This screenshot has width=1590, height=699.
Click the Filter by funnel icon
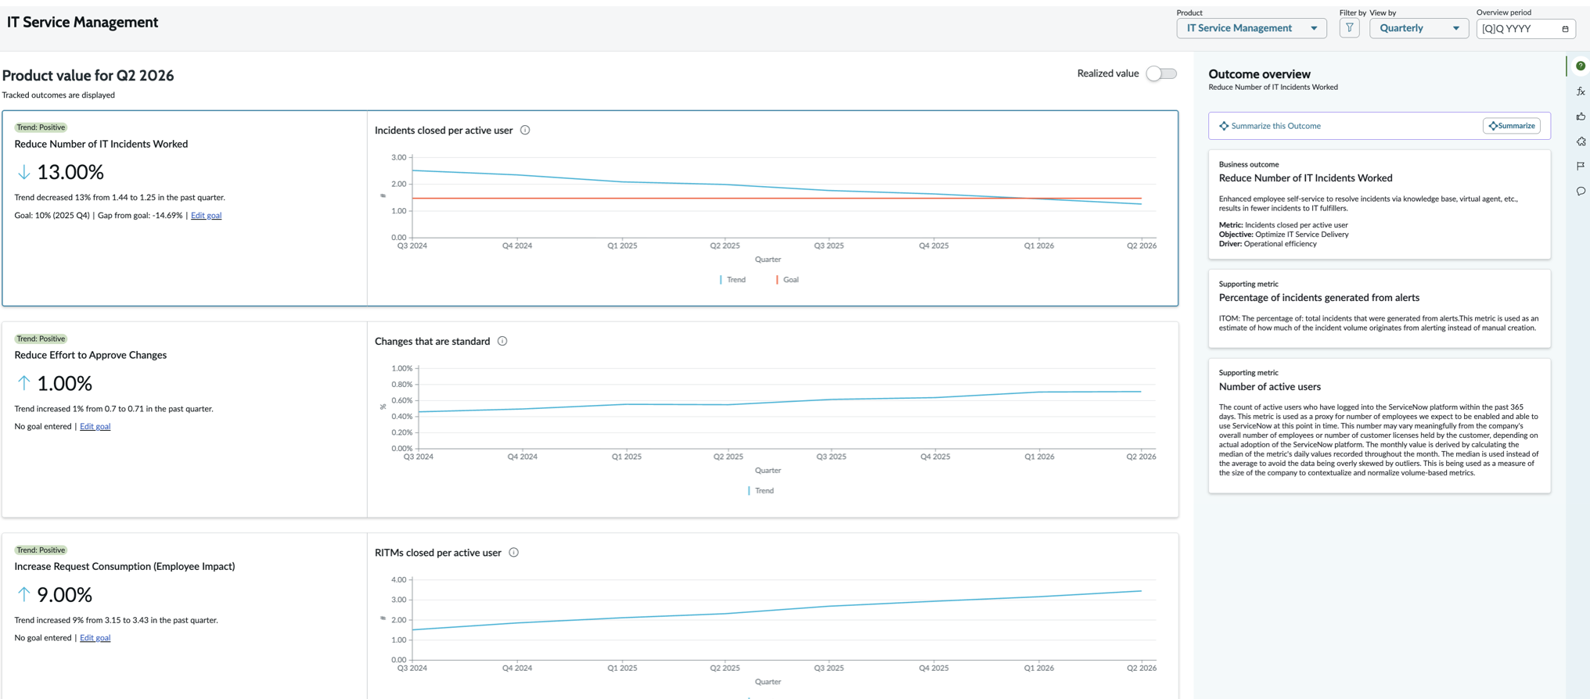(1349, 28)
